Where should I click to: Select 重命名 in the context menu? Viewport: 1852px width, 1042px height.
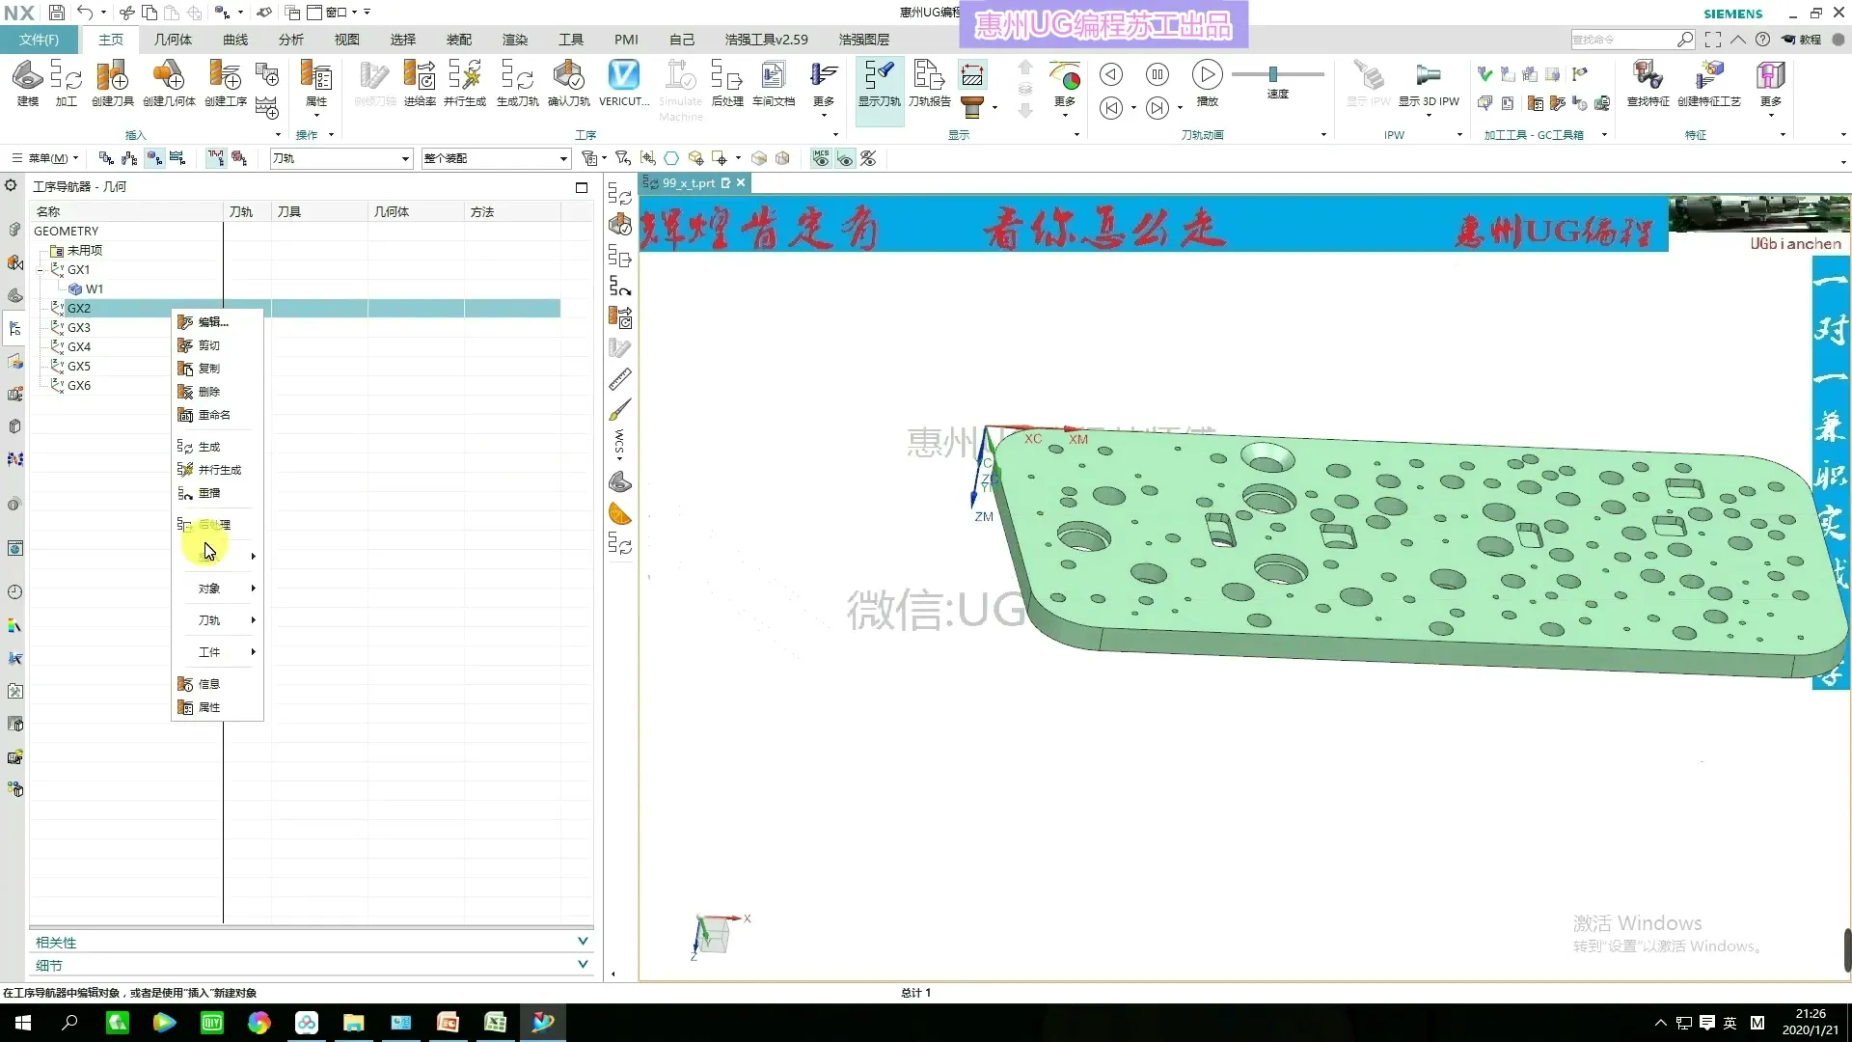coord(214,415)
